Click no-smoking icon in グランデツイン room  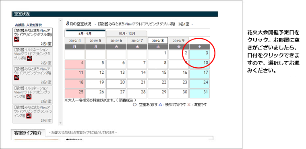click(29, 116)
